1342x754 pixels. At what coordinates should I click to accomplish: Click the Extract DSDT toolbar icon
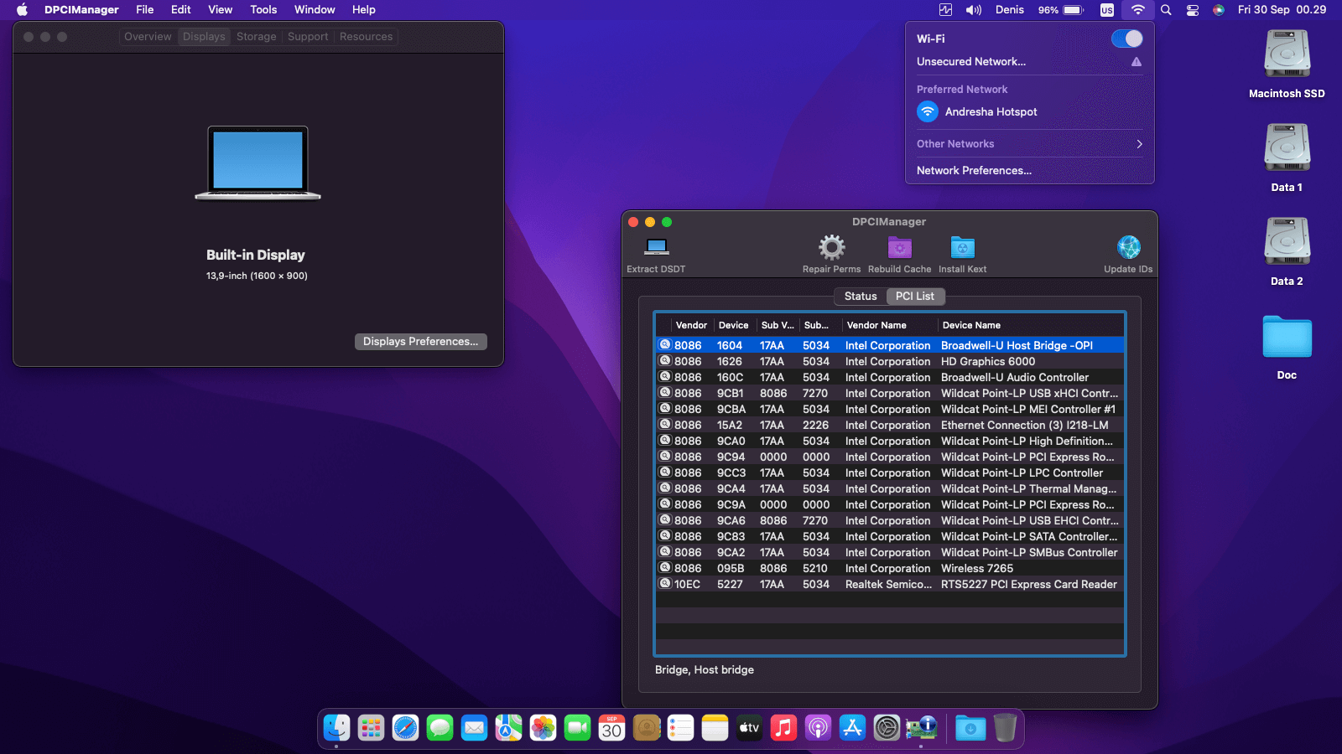[656, 247]
